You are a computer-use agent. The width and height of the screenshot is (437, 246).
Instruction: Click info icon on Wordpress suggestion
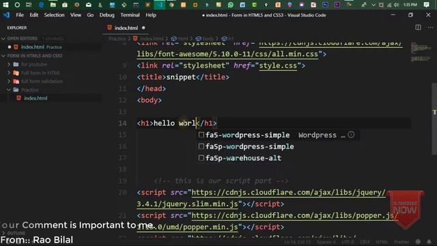pyautogui.click(x=351, y=135)
